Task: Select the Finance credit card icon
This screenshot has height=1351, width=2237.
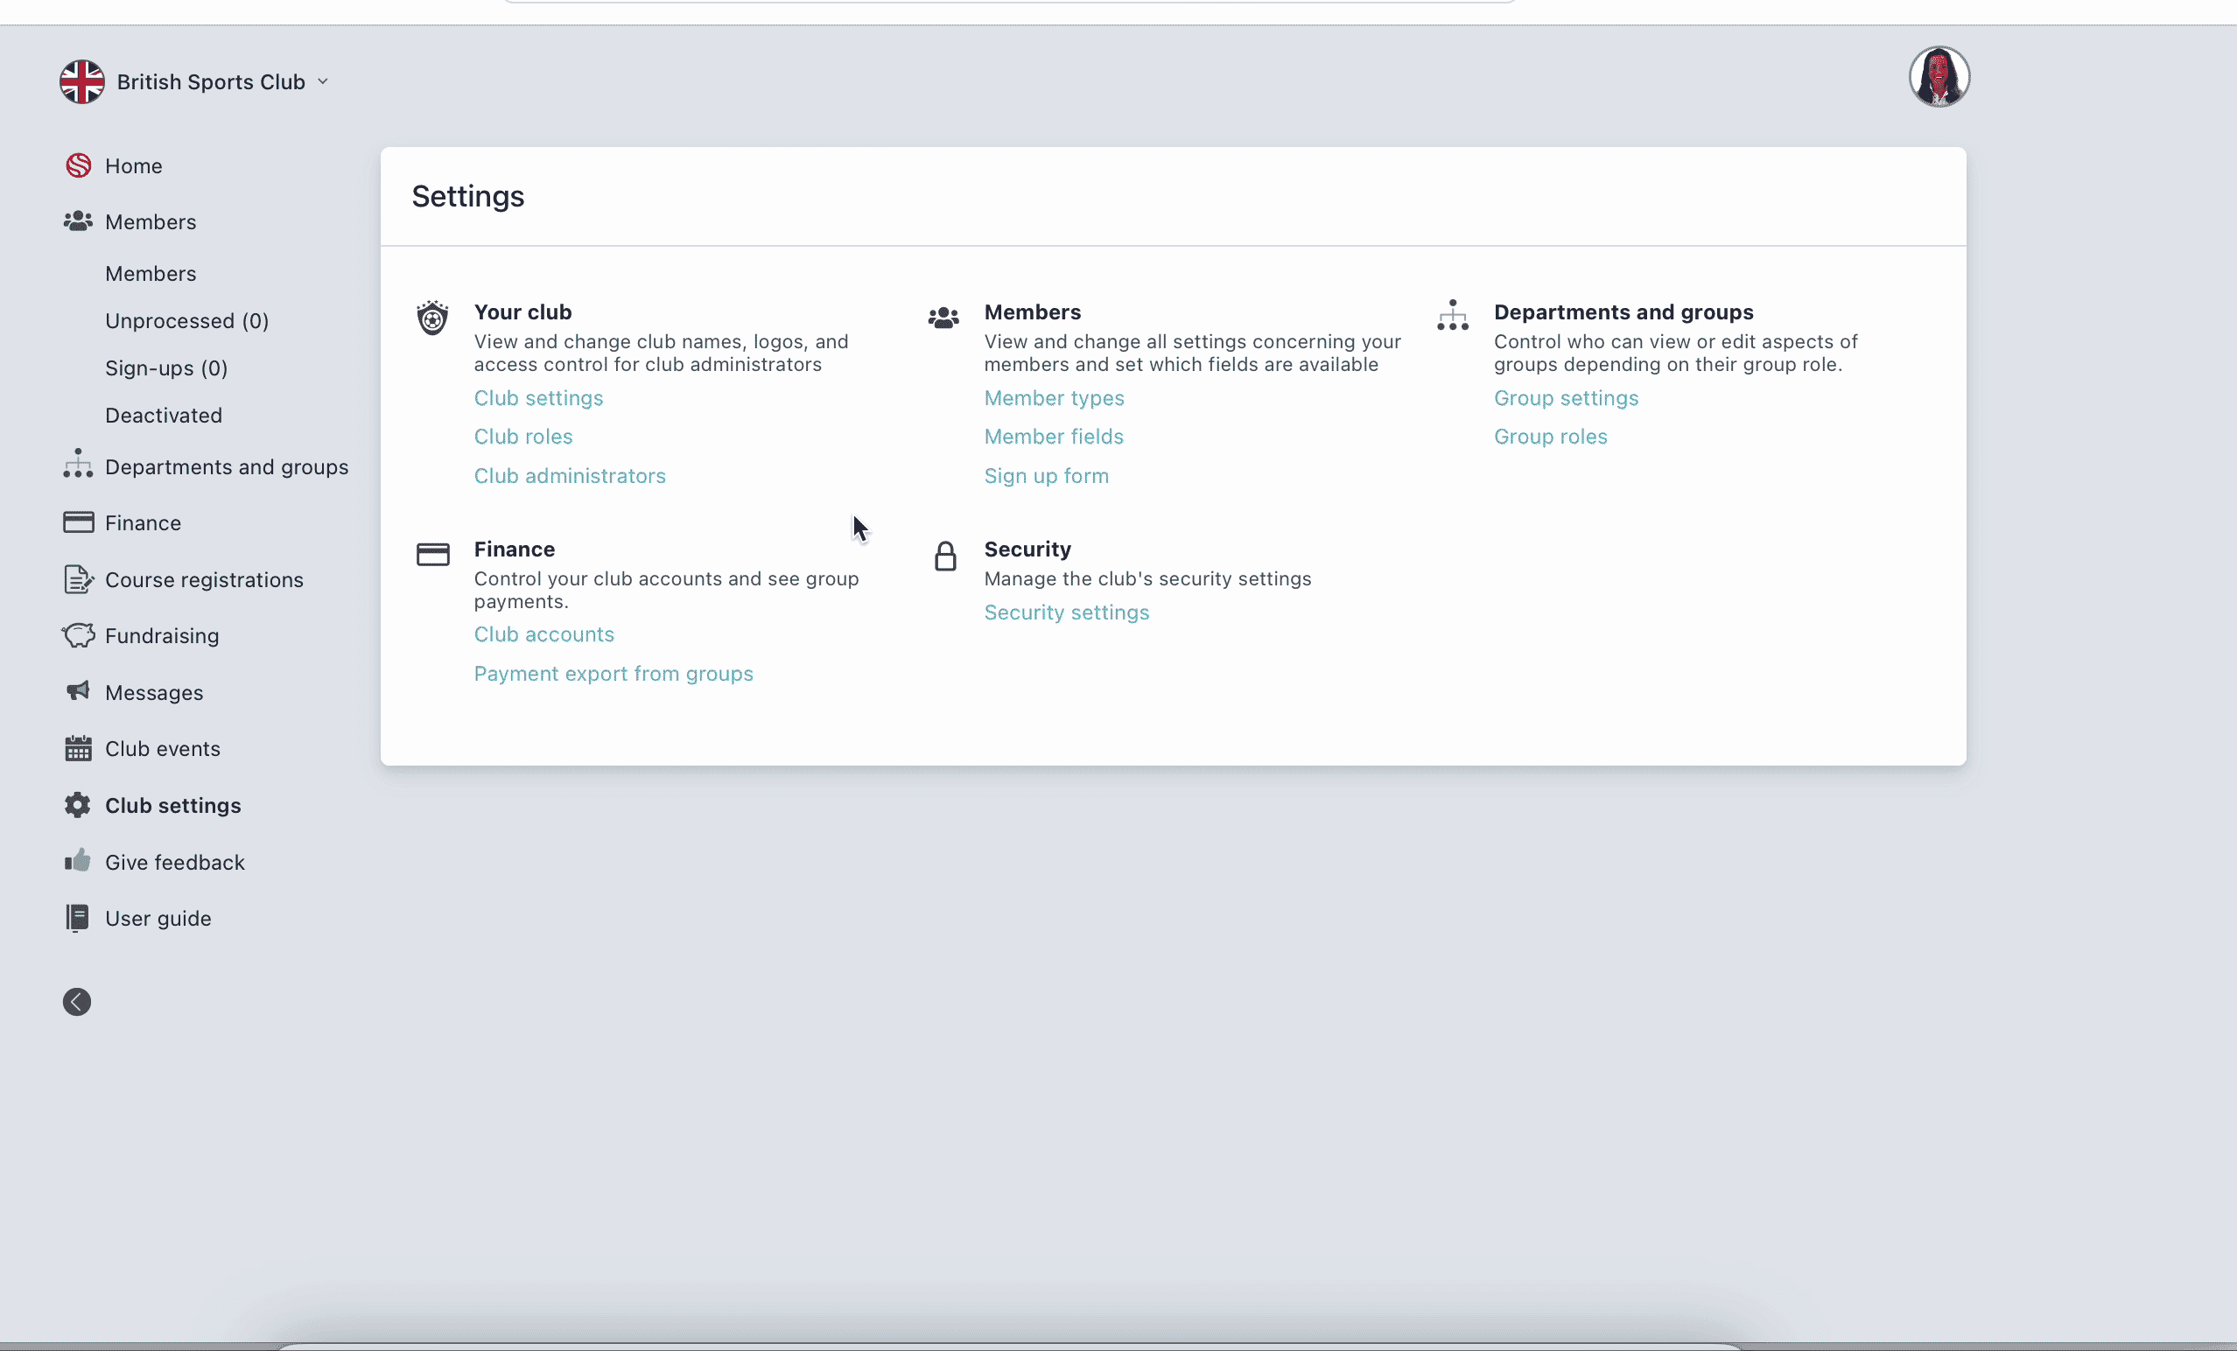Action: [78, 522]
